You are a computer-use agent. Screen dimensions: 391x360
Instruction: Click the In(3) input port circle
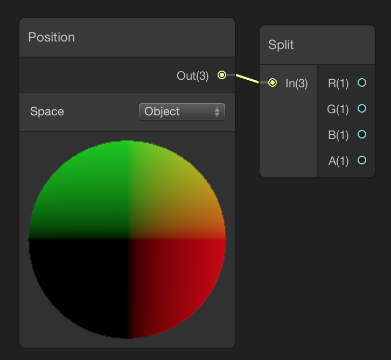273,82
